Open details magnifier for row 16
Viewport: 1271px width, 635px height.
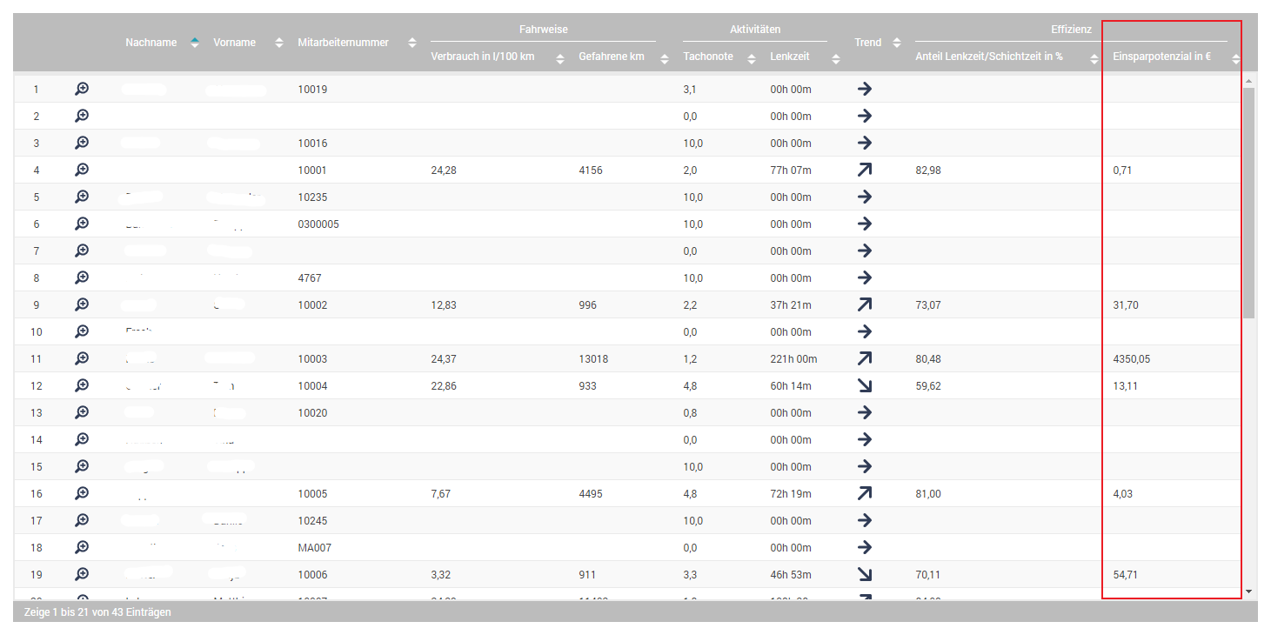(x=82, y=493)
